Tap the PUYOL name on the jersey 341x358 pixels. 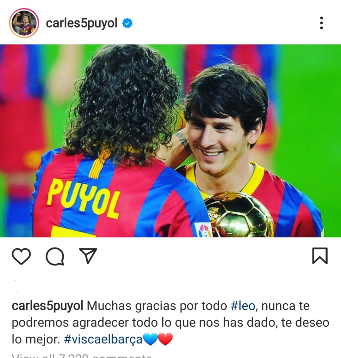84,199
